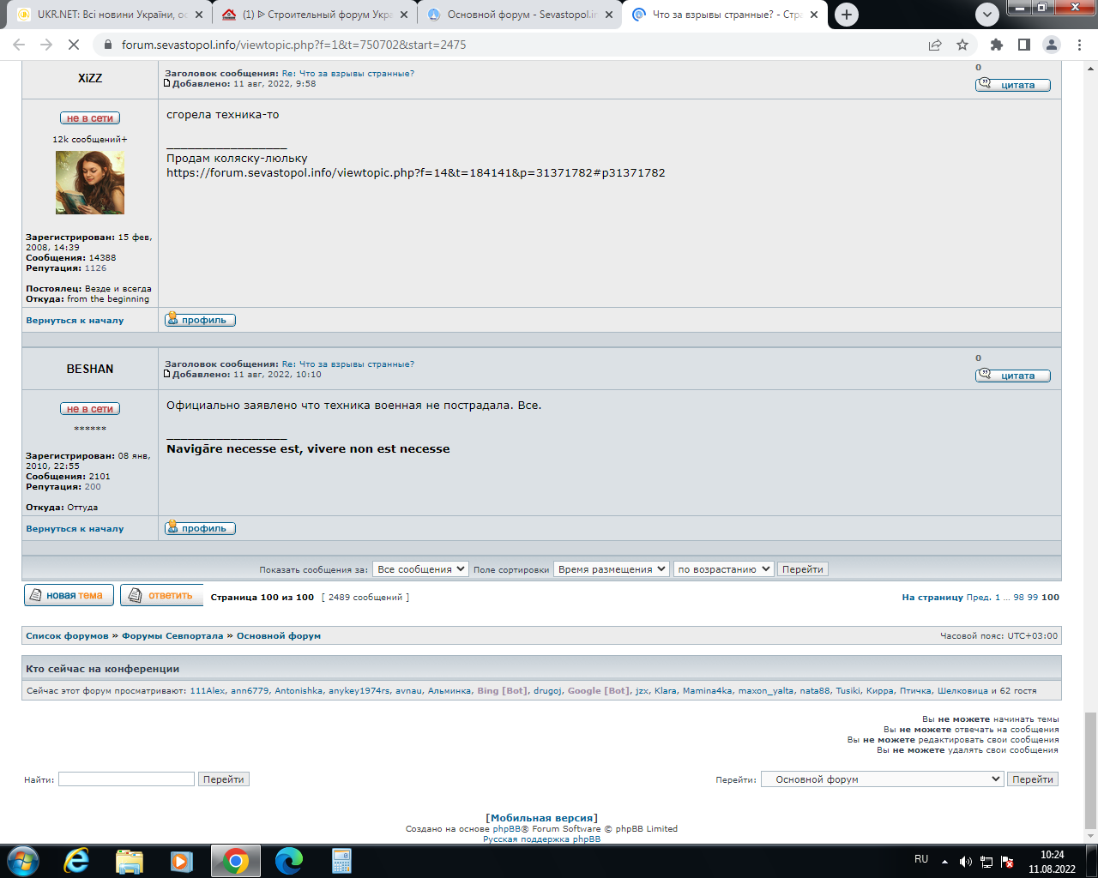
Task: Open the Chrome profile avatar icon
Action: click(x=1052, y=45)
